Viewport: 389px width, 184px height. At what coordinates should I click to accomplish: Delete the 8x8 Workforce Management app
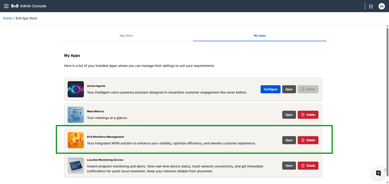click(308, 140)
